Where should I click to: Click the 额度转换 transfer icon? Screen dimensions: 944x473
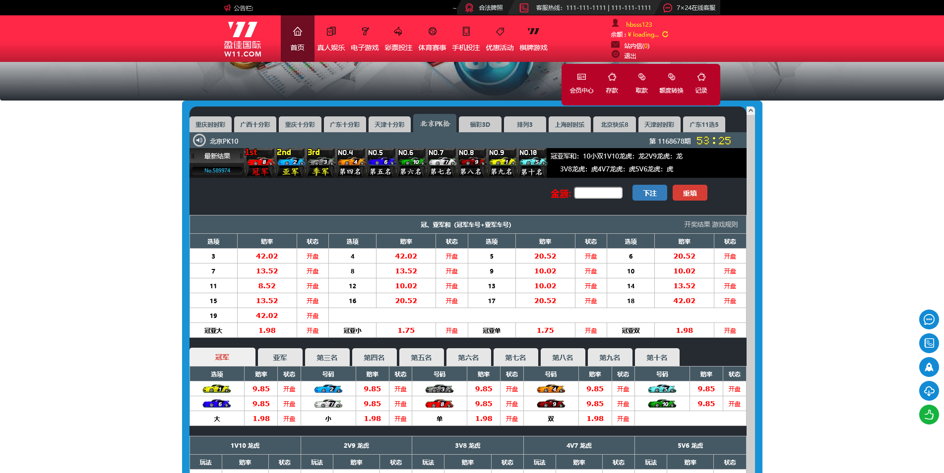click(672, 77)
